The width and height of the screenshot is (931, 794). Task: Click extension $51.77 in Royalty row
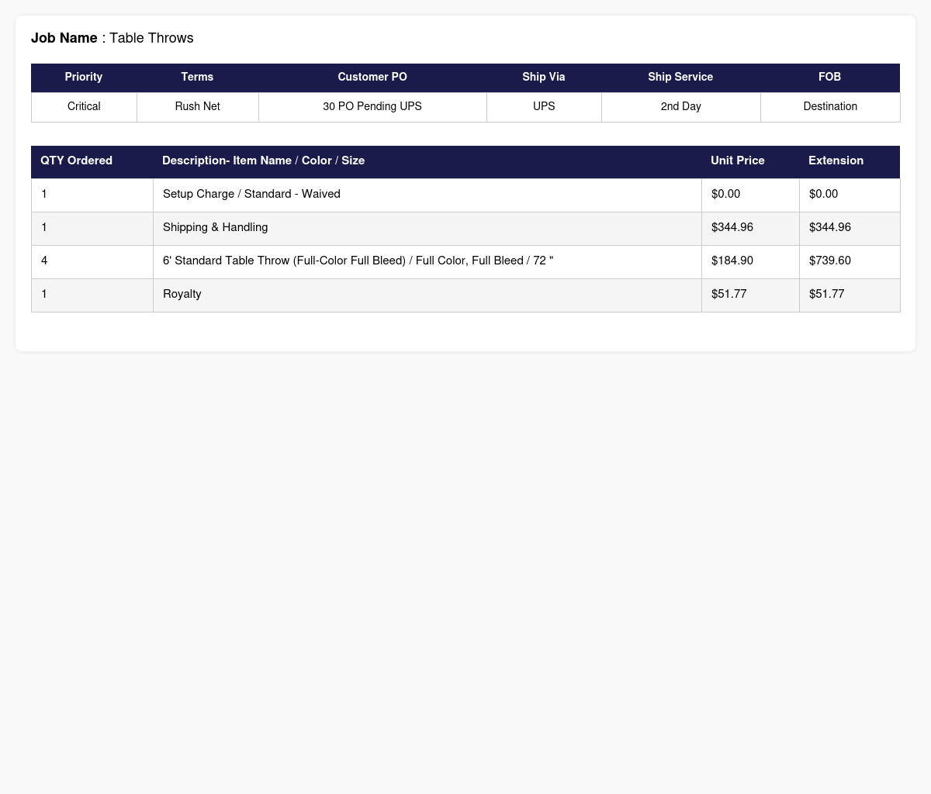tap(850, 295)
